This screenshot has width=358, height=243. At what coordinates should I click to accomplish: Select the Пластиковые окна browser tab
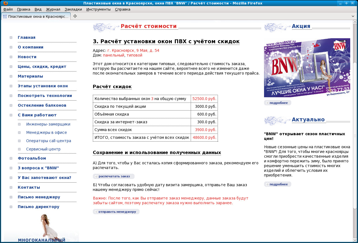36,16
